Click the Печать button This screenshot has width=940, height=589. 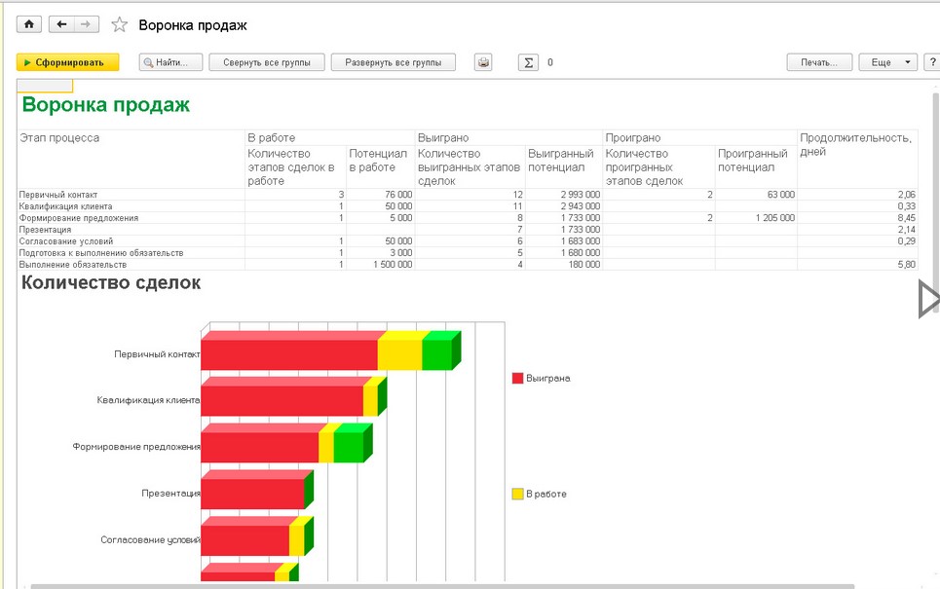(x=819, y=62)
